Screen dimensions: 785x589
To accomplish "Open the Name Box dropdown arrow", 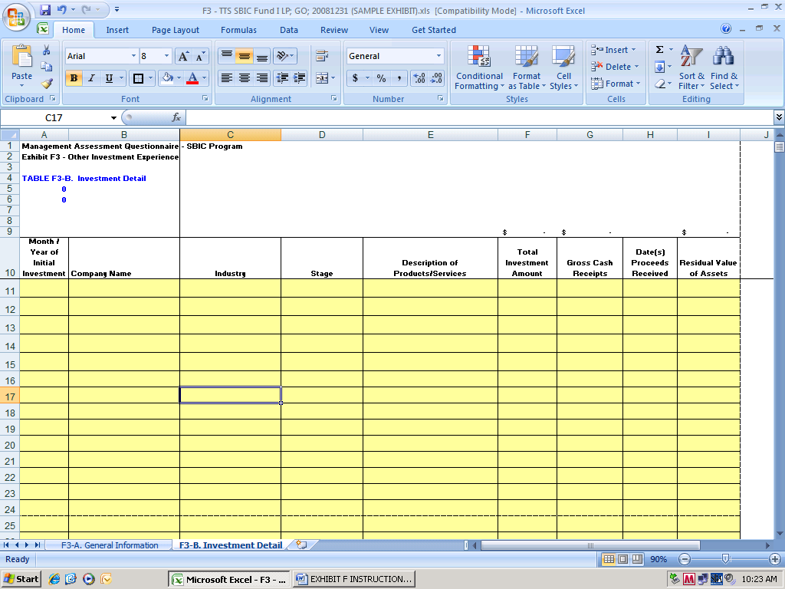I will [113, 118].
